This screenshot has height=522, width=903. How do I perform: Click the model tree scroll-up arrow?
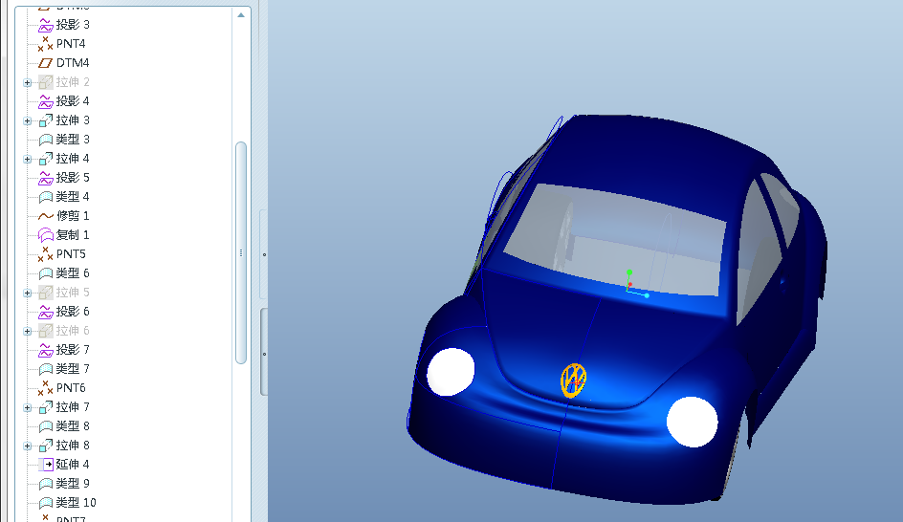pos(241,15)
